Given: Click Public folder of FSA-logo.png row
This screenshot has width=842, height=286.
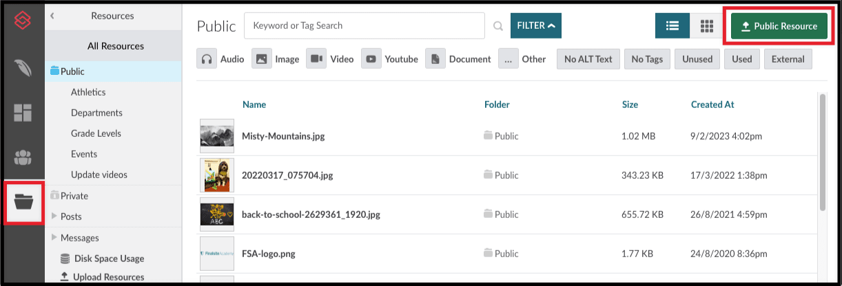Looking at the screenshot, I should (x=501, y=254).
